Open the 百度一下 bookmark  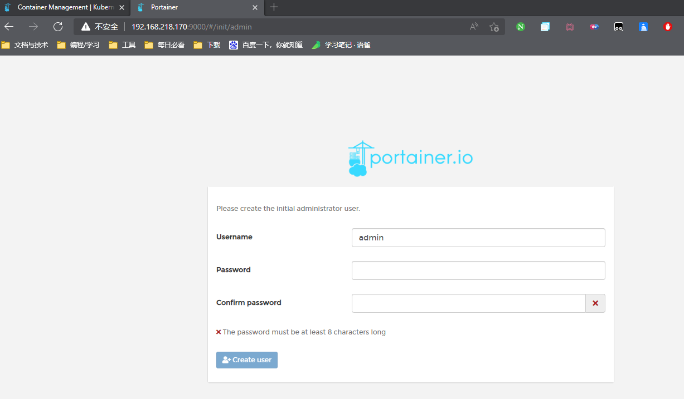pos(266,45)
